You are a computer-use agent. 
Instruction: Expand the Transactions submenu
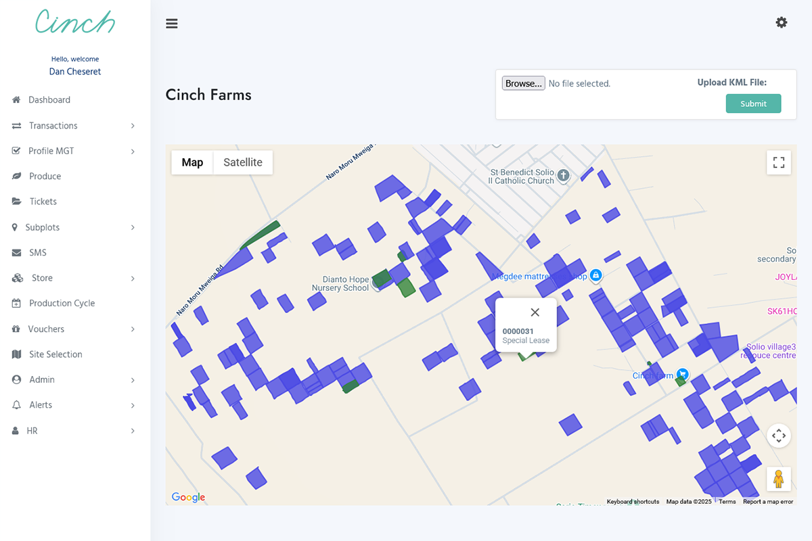132,125
